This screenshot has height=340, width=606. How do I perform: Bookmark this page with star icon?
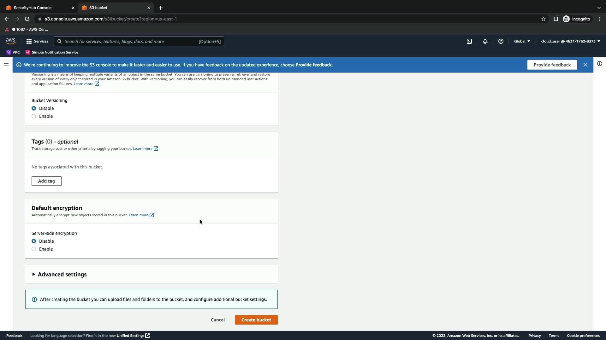tap(544, 19)
